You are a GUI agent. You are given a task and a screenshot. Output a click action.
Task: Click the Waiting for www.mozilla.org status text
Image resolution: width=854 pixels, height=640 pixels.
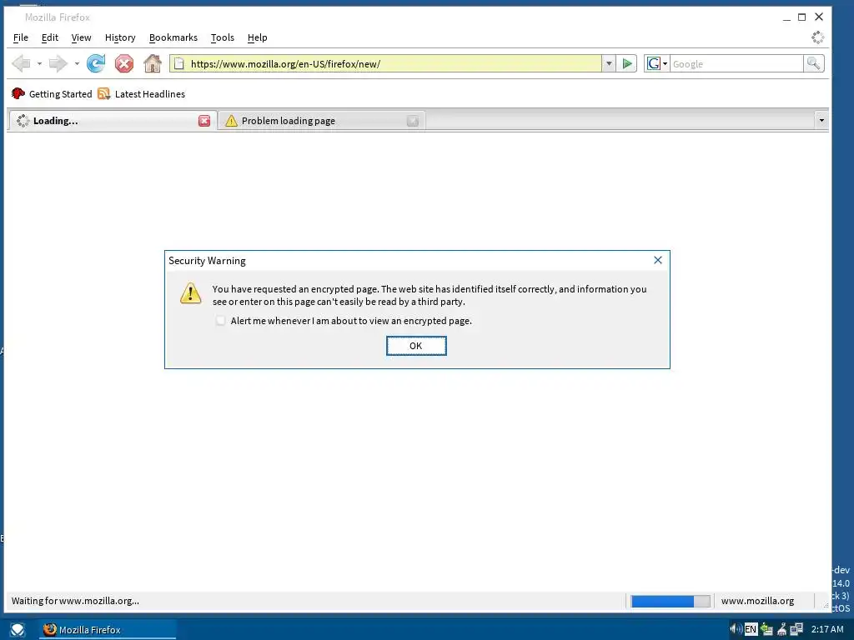point(75,601)
